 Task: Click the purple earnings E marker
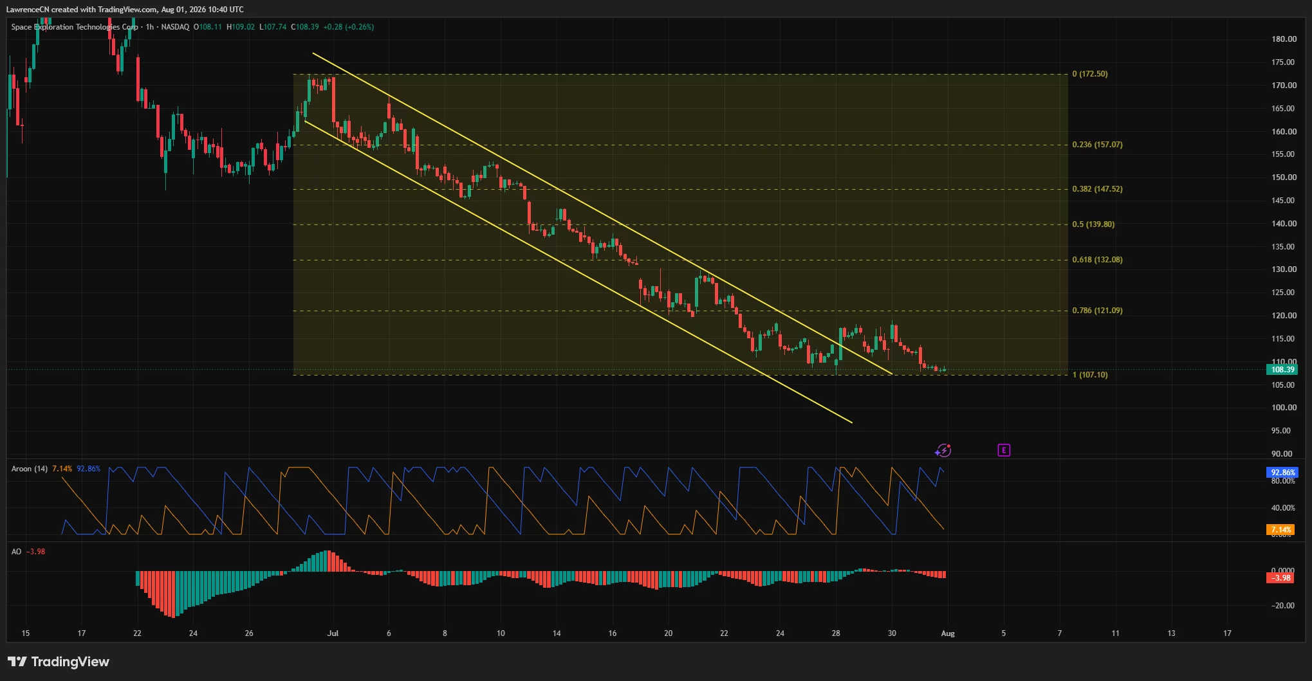[x=1004, y=450]
